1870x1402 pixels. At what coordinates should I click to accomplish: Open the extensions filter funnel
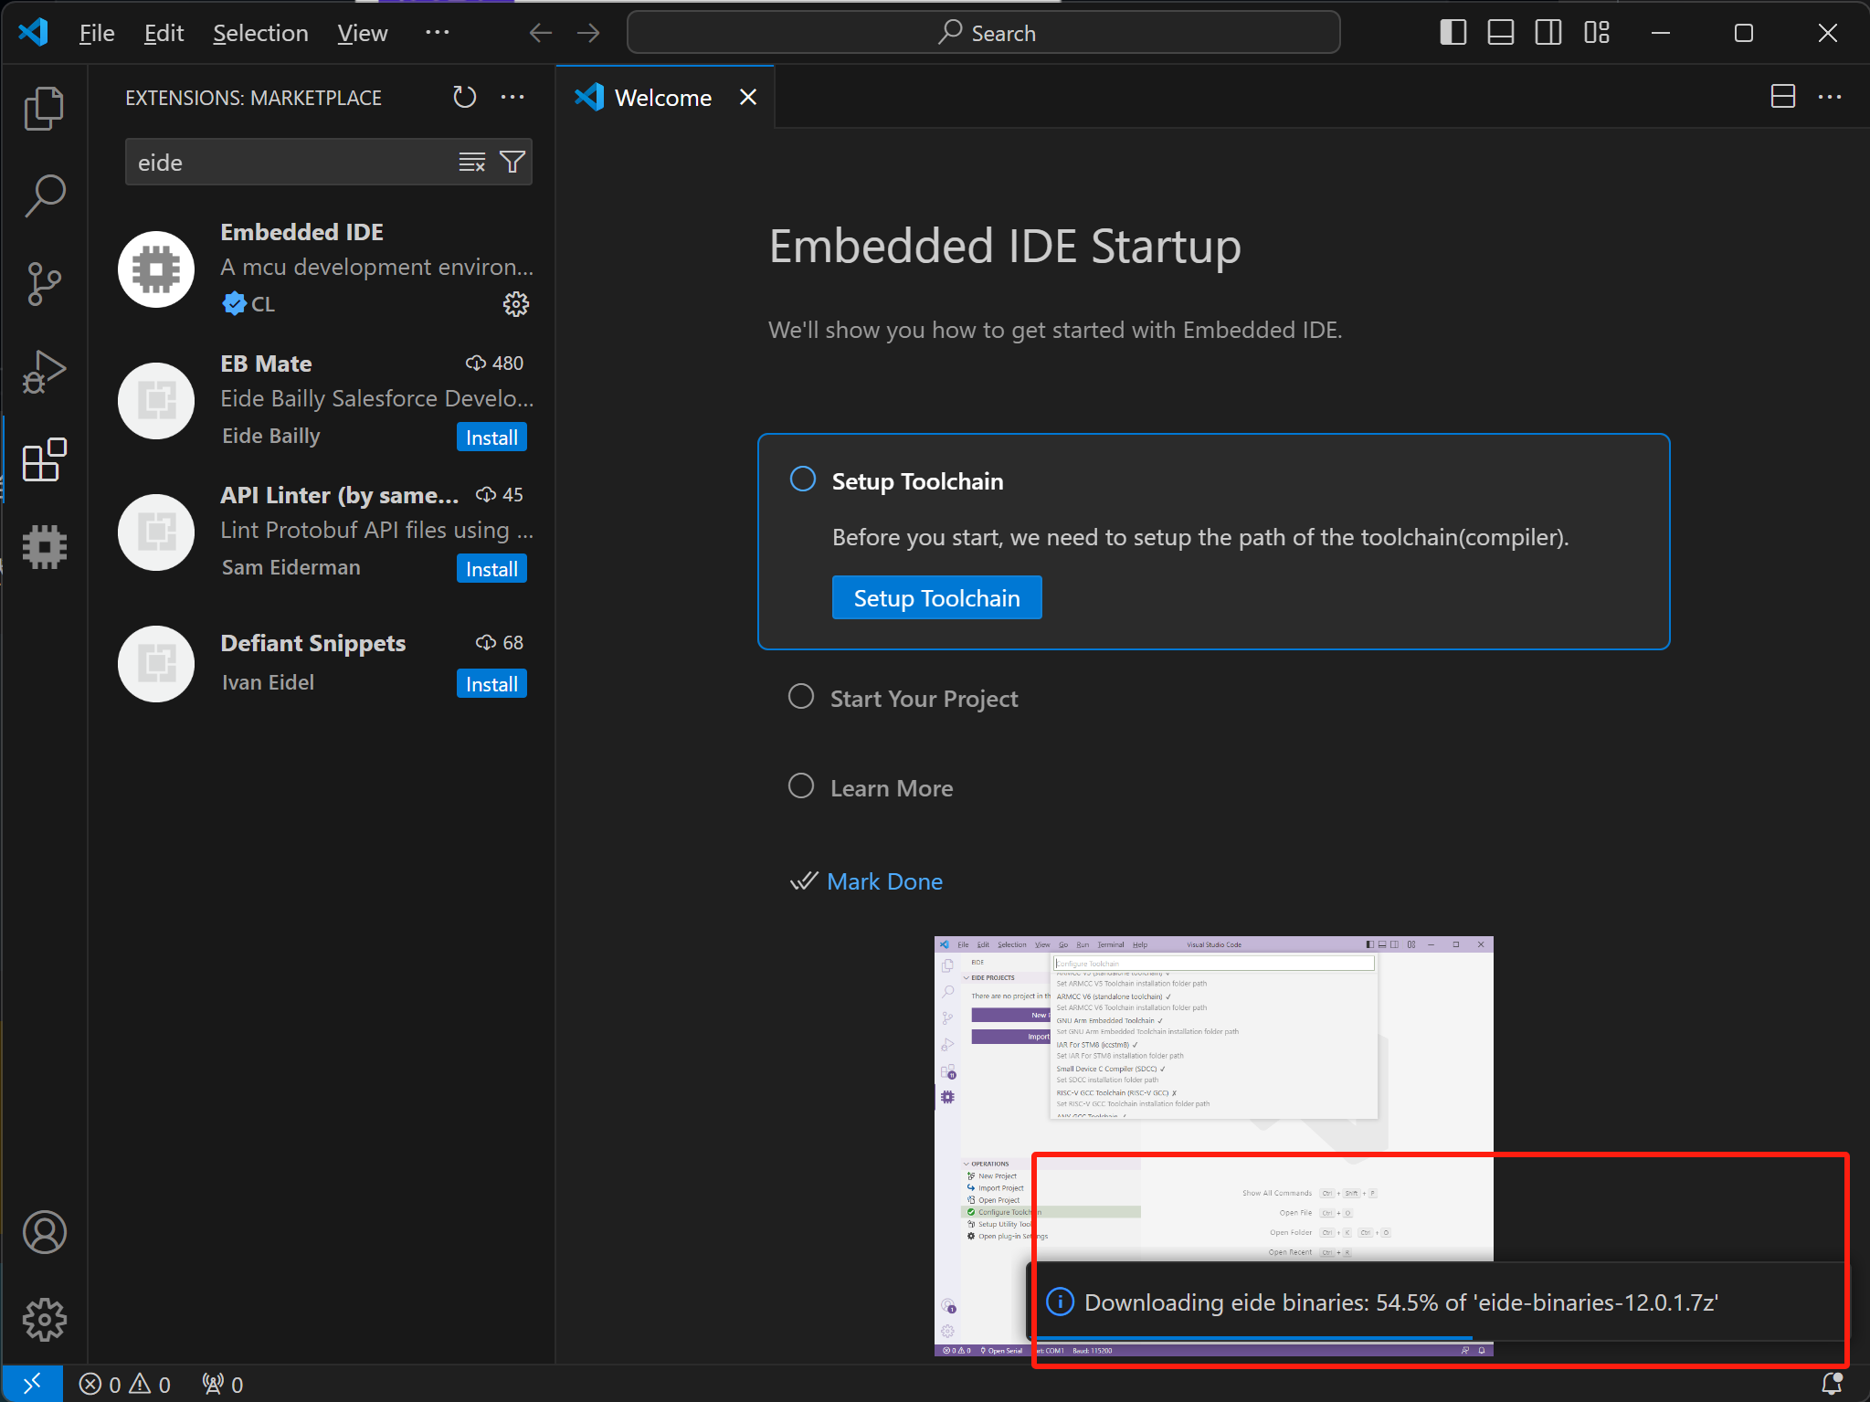(512, 163)
